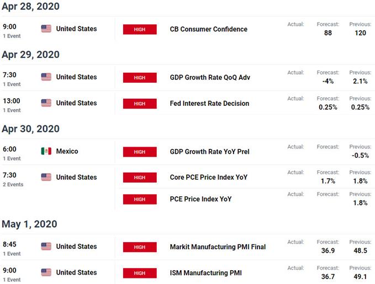The width and height of the screenshot is (375, 284).
Task: Click the US flag on GDP Growth Rate QoQ row
Action: 46,77
